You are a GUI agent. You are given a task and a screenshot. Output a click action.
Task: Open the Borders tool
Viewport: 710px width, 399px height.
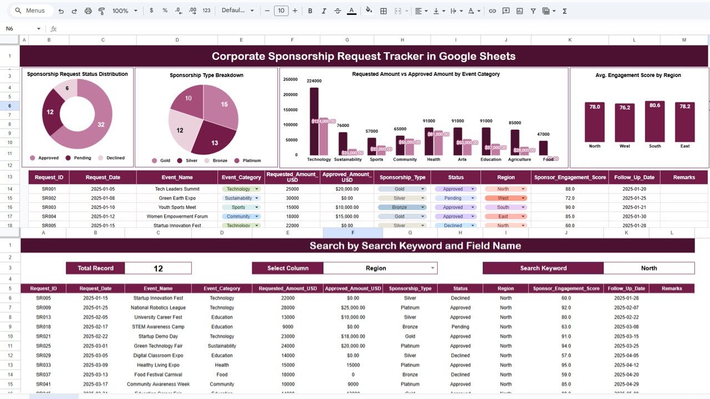[383, 11]
